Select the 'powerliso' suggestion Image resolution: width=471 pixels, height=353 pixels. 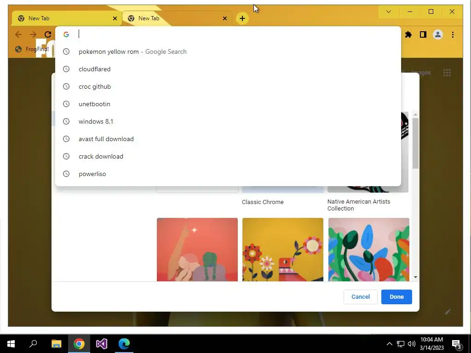point(228,173)
